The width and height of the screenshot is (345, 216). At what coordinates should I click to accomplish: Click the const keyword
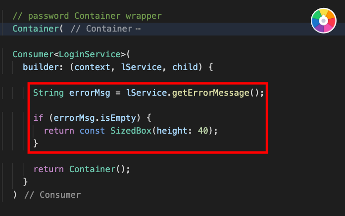click(x=92, y=131)
